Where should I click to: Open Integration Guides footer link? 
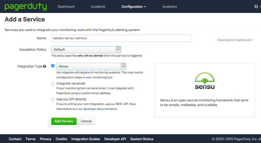[x=86, y=139]
